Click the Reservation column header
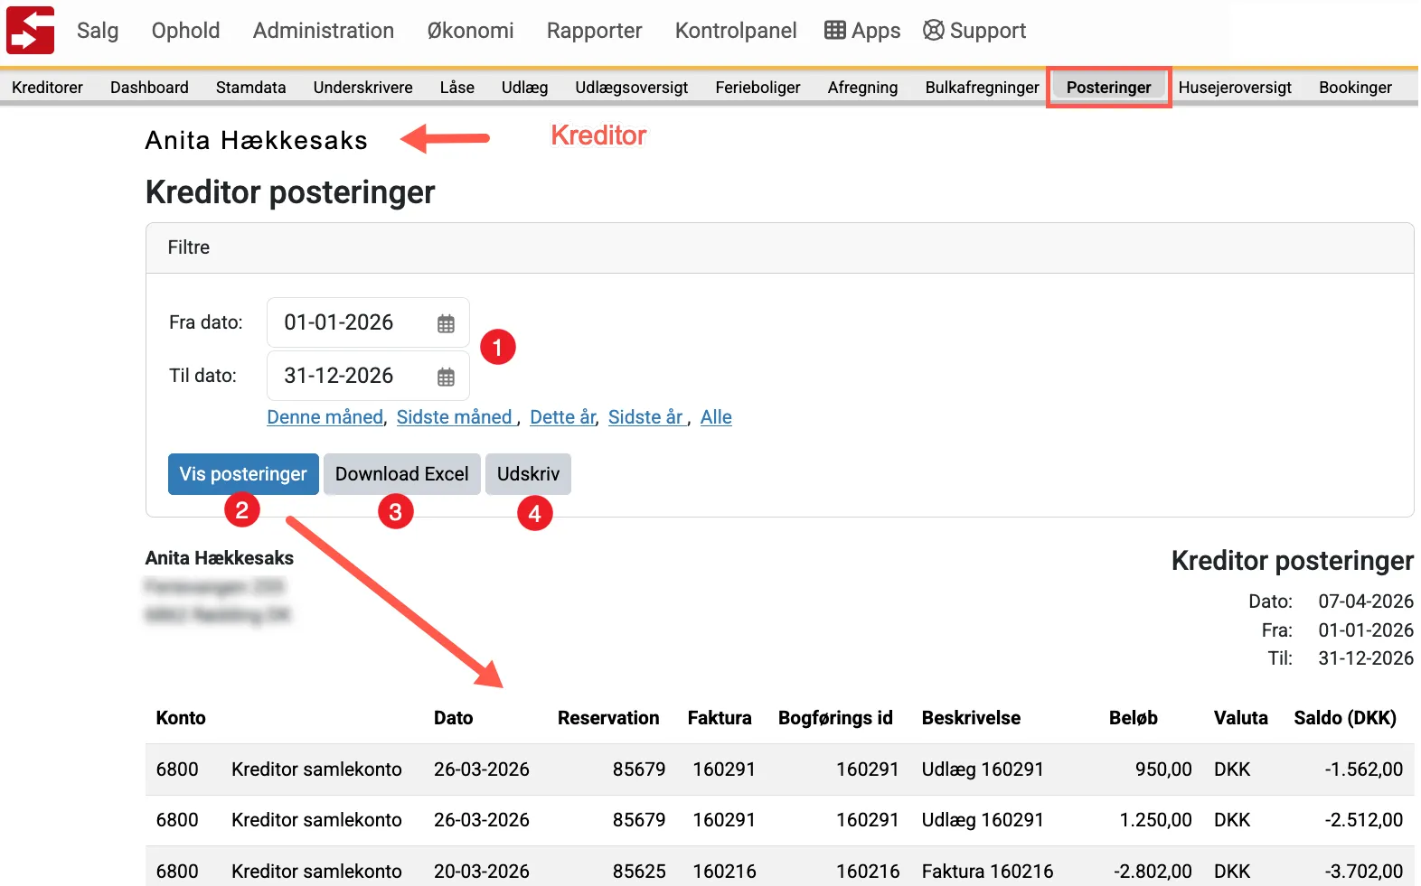This screenshot has height=886, width=1421. (x=608, y=718)
